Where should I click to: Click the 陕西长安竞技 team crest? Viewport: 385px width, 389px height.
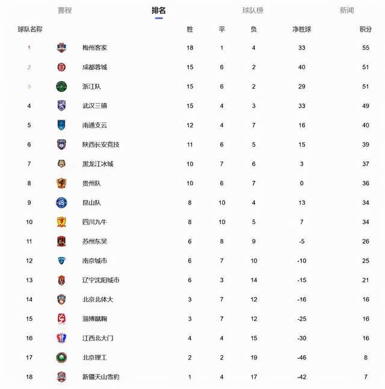61,145
